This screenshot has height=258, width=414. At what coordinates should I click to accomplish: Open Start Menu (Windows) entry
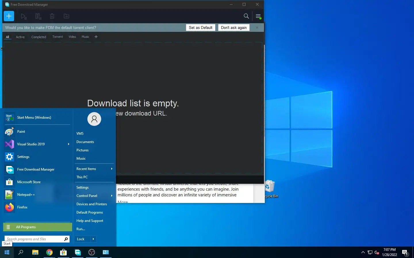(x=37, y=118)
